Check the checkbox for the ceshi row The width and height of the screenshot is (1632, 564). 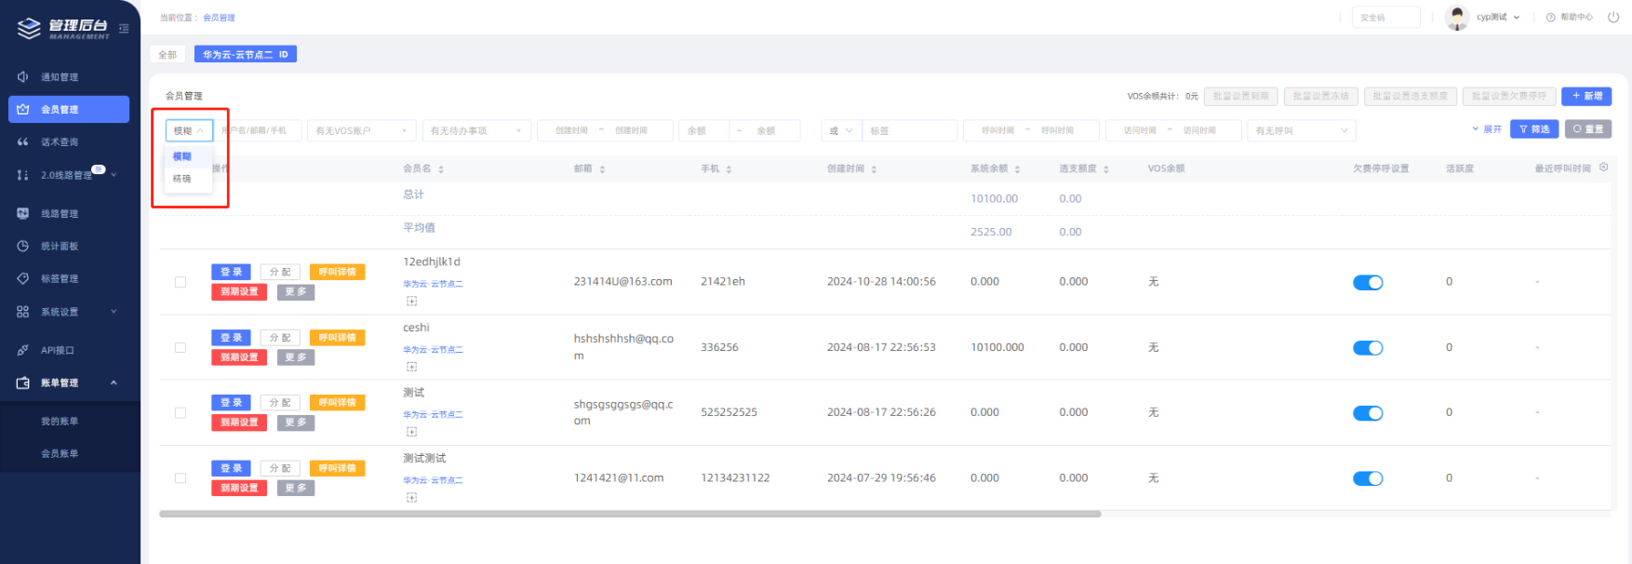click(x=181, y=348)
